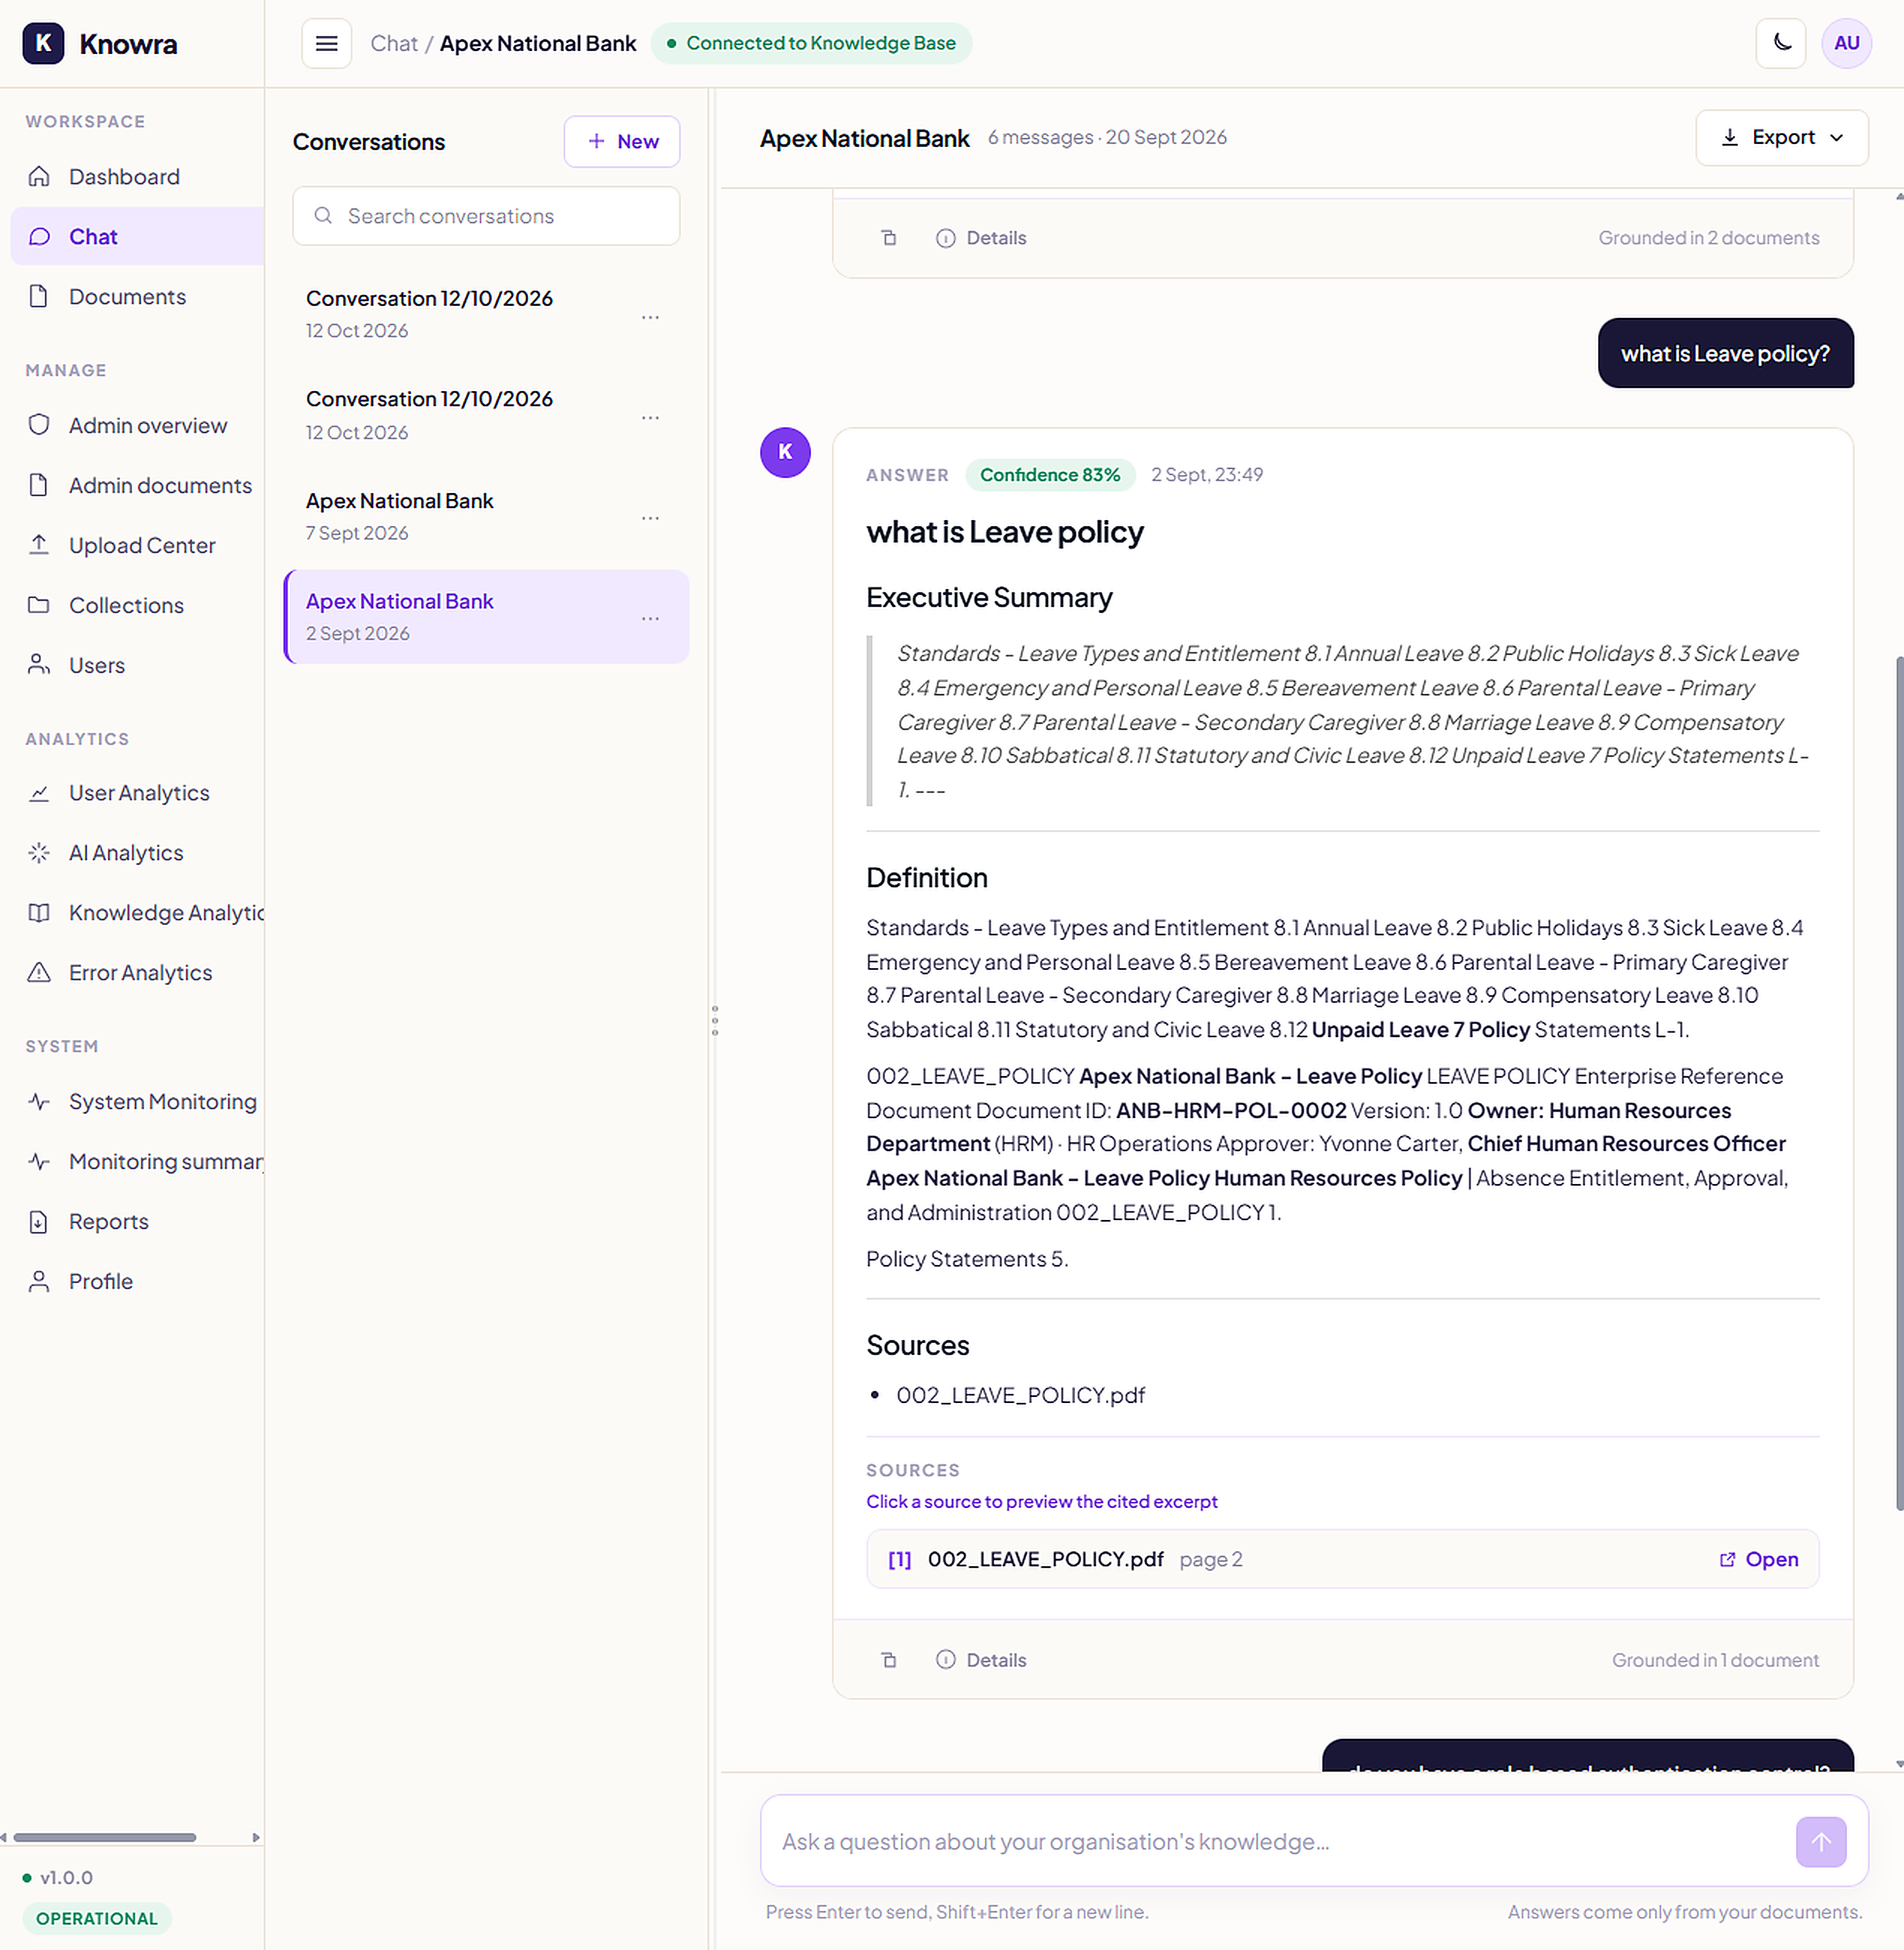Click the sidebar horizontal scrollbar
The height and width of the screenshot is (1950, 1904).
[x=105, y=1837]
